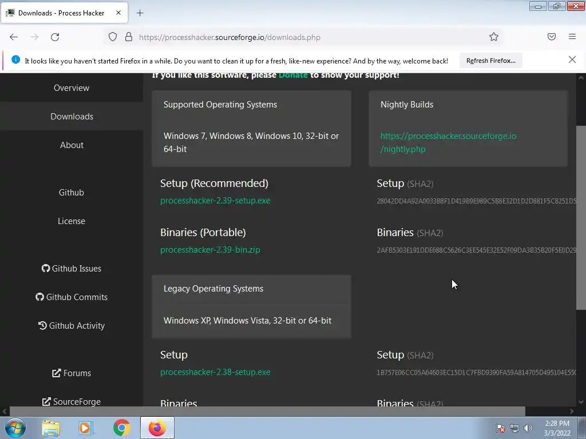Image resolution: width=586 pixels, height=439 pixels.
Task: Launch Windows Media Player from the taskbar
Action: pyautogui.click(x=86, y=428)
